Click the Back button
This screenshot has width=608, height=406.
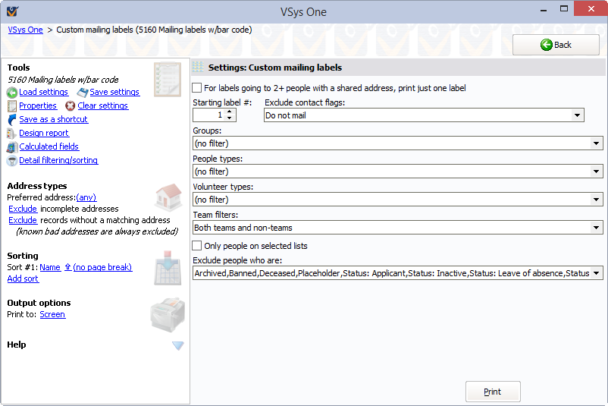(556, 45)
